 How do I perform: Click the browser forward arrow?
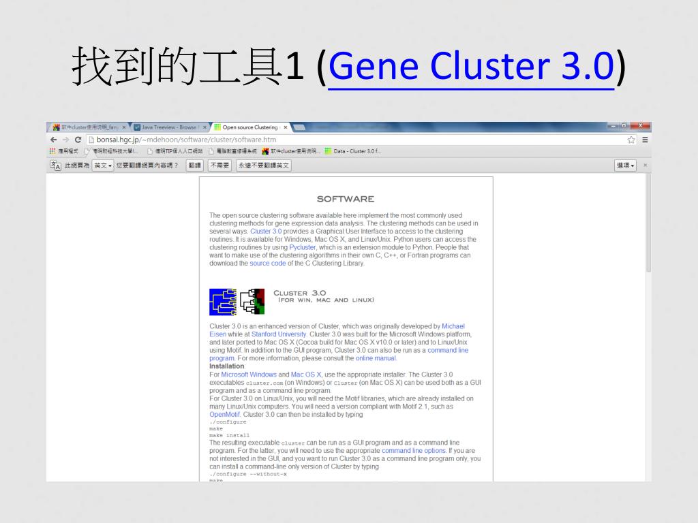tap(66, 140)
